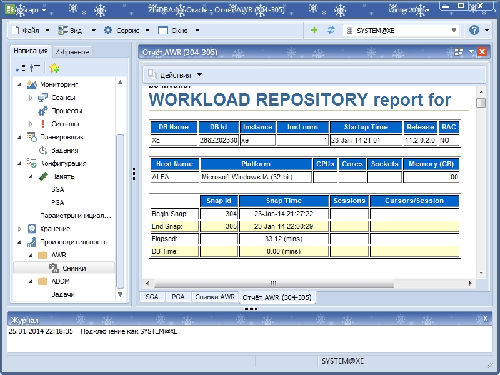
Task: Select PGA in the navigation tree
Action: 57,202
